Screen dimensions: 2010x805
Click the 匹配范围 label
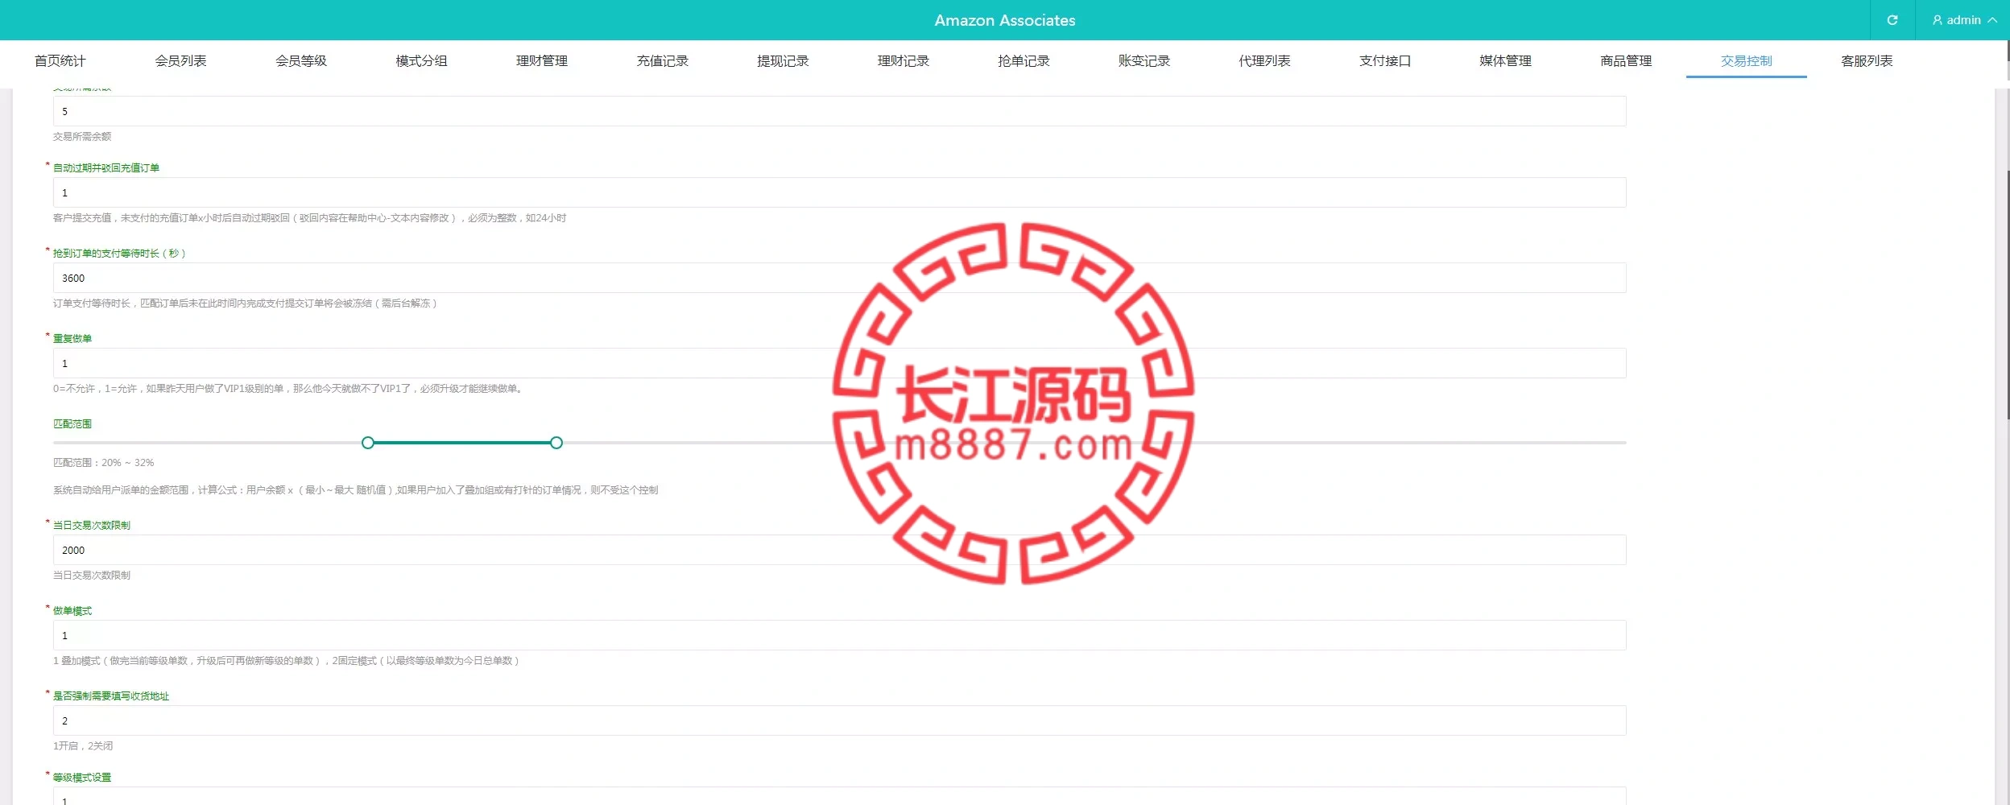pyautogui.click(x=72, y=424)
